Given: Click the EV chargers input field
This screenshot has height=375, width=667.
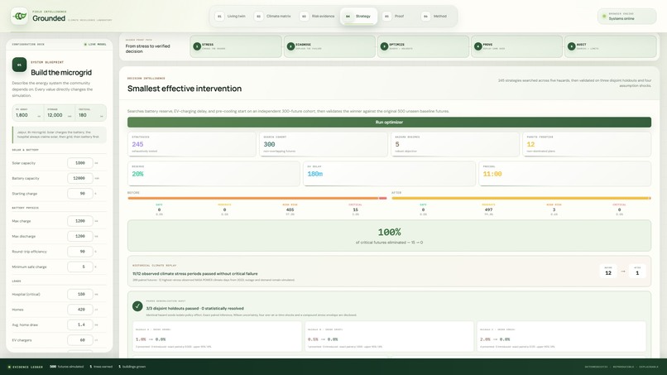Looking at the screenshot, I should [80, 340].
